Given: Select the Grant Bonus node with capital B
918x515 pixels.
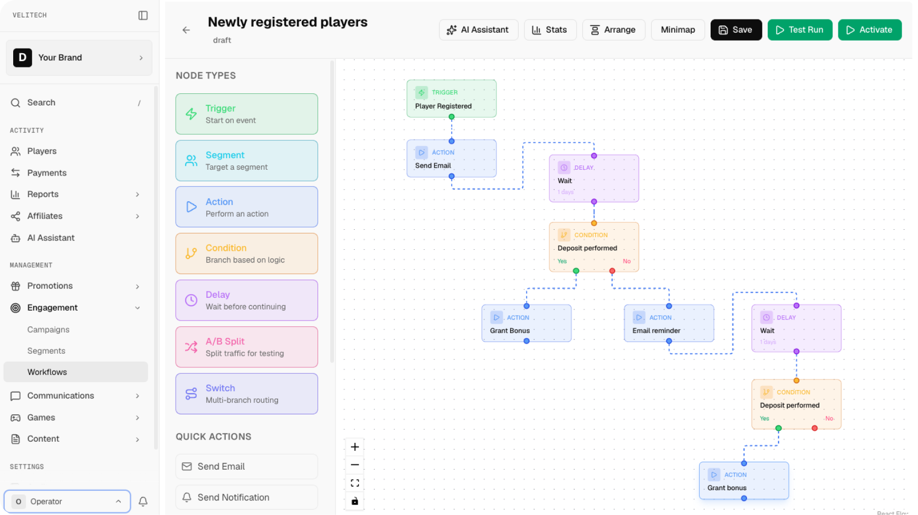Looking at the screenshot, I should point(527,323).
